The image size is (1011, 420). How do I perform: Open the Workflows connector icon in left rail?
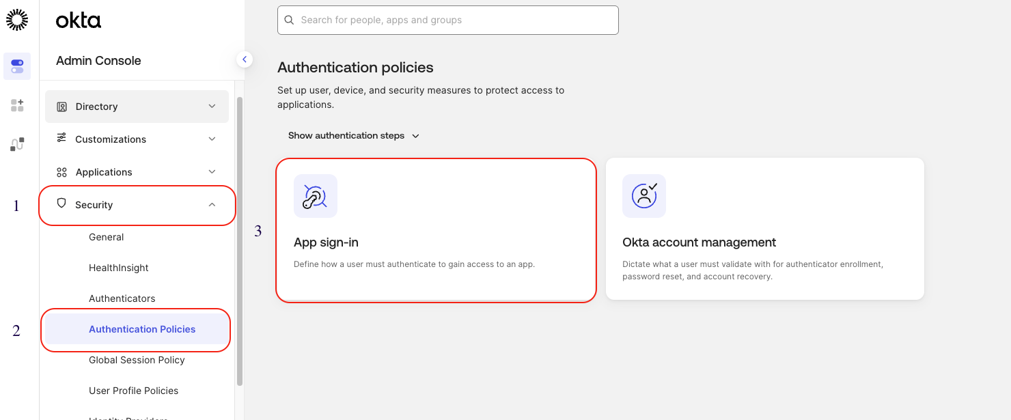tap(17, 144)
